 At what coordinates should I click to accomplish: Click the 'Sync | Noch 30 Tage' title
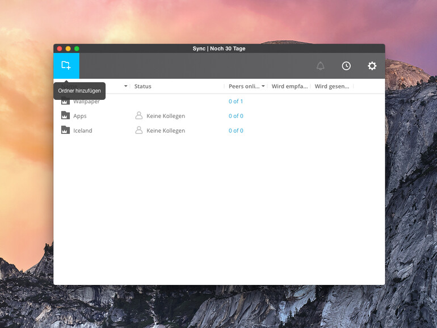point(219,48)
